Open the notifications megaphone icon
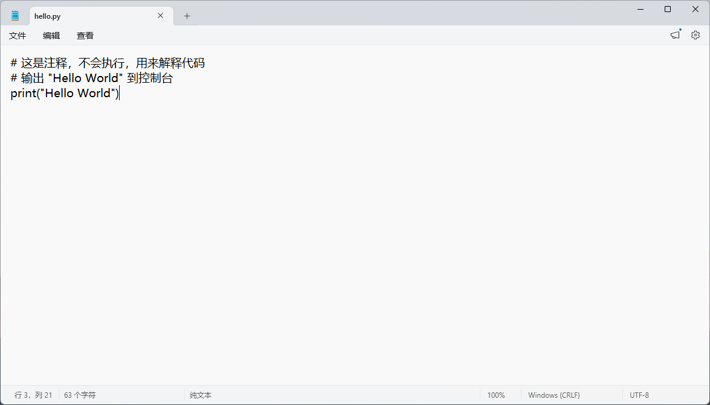 point(675,35)
